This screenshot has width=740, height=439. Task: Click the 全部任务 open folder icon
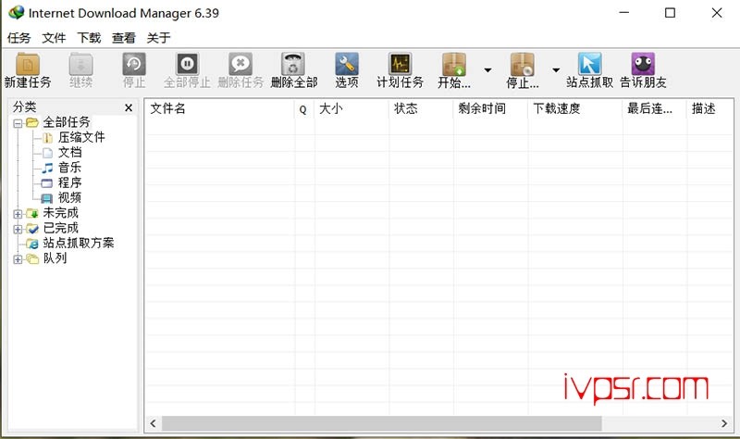tap(32, 122)
